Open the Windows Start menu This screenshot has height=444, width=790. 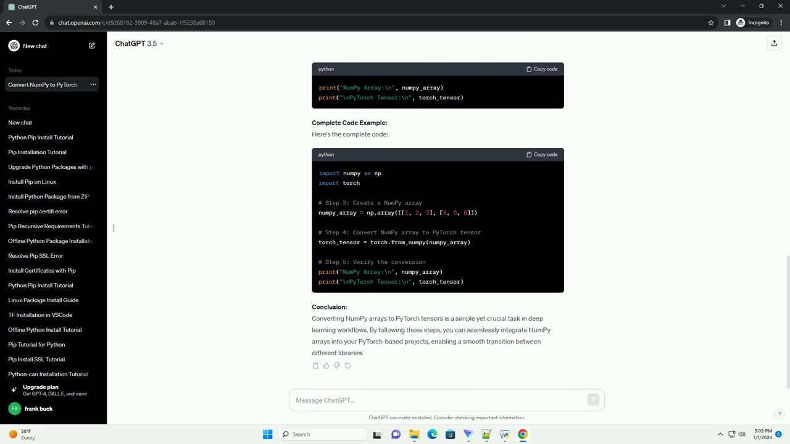[x=267, y=434]
